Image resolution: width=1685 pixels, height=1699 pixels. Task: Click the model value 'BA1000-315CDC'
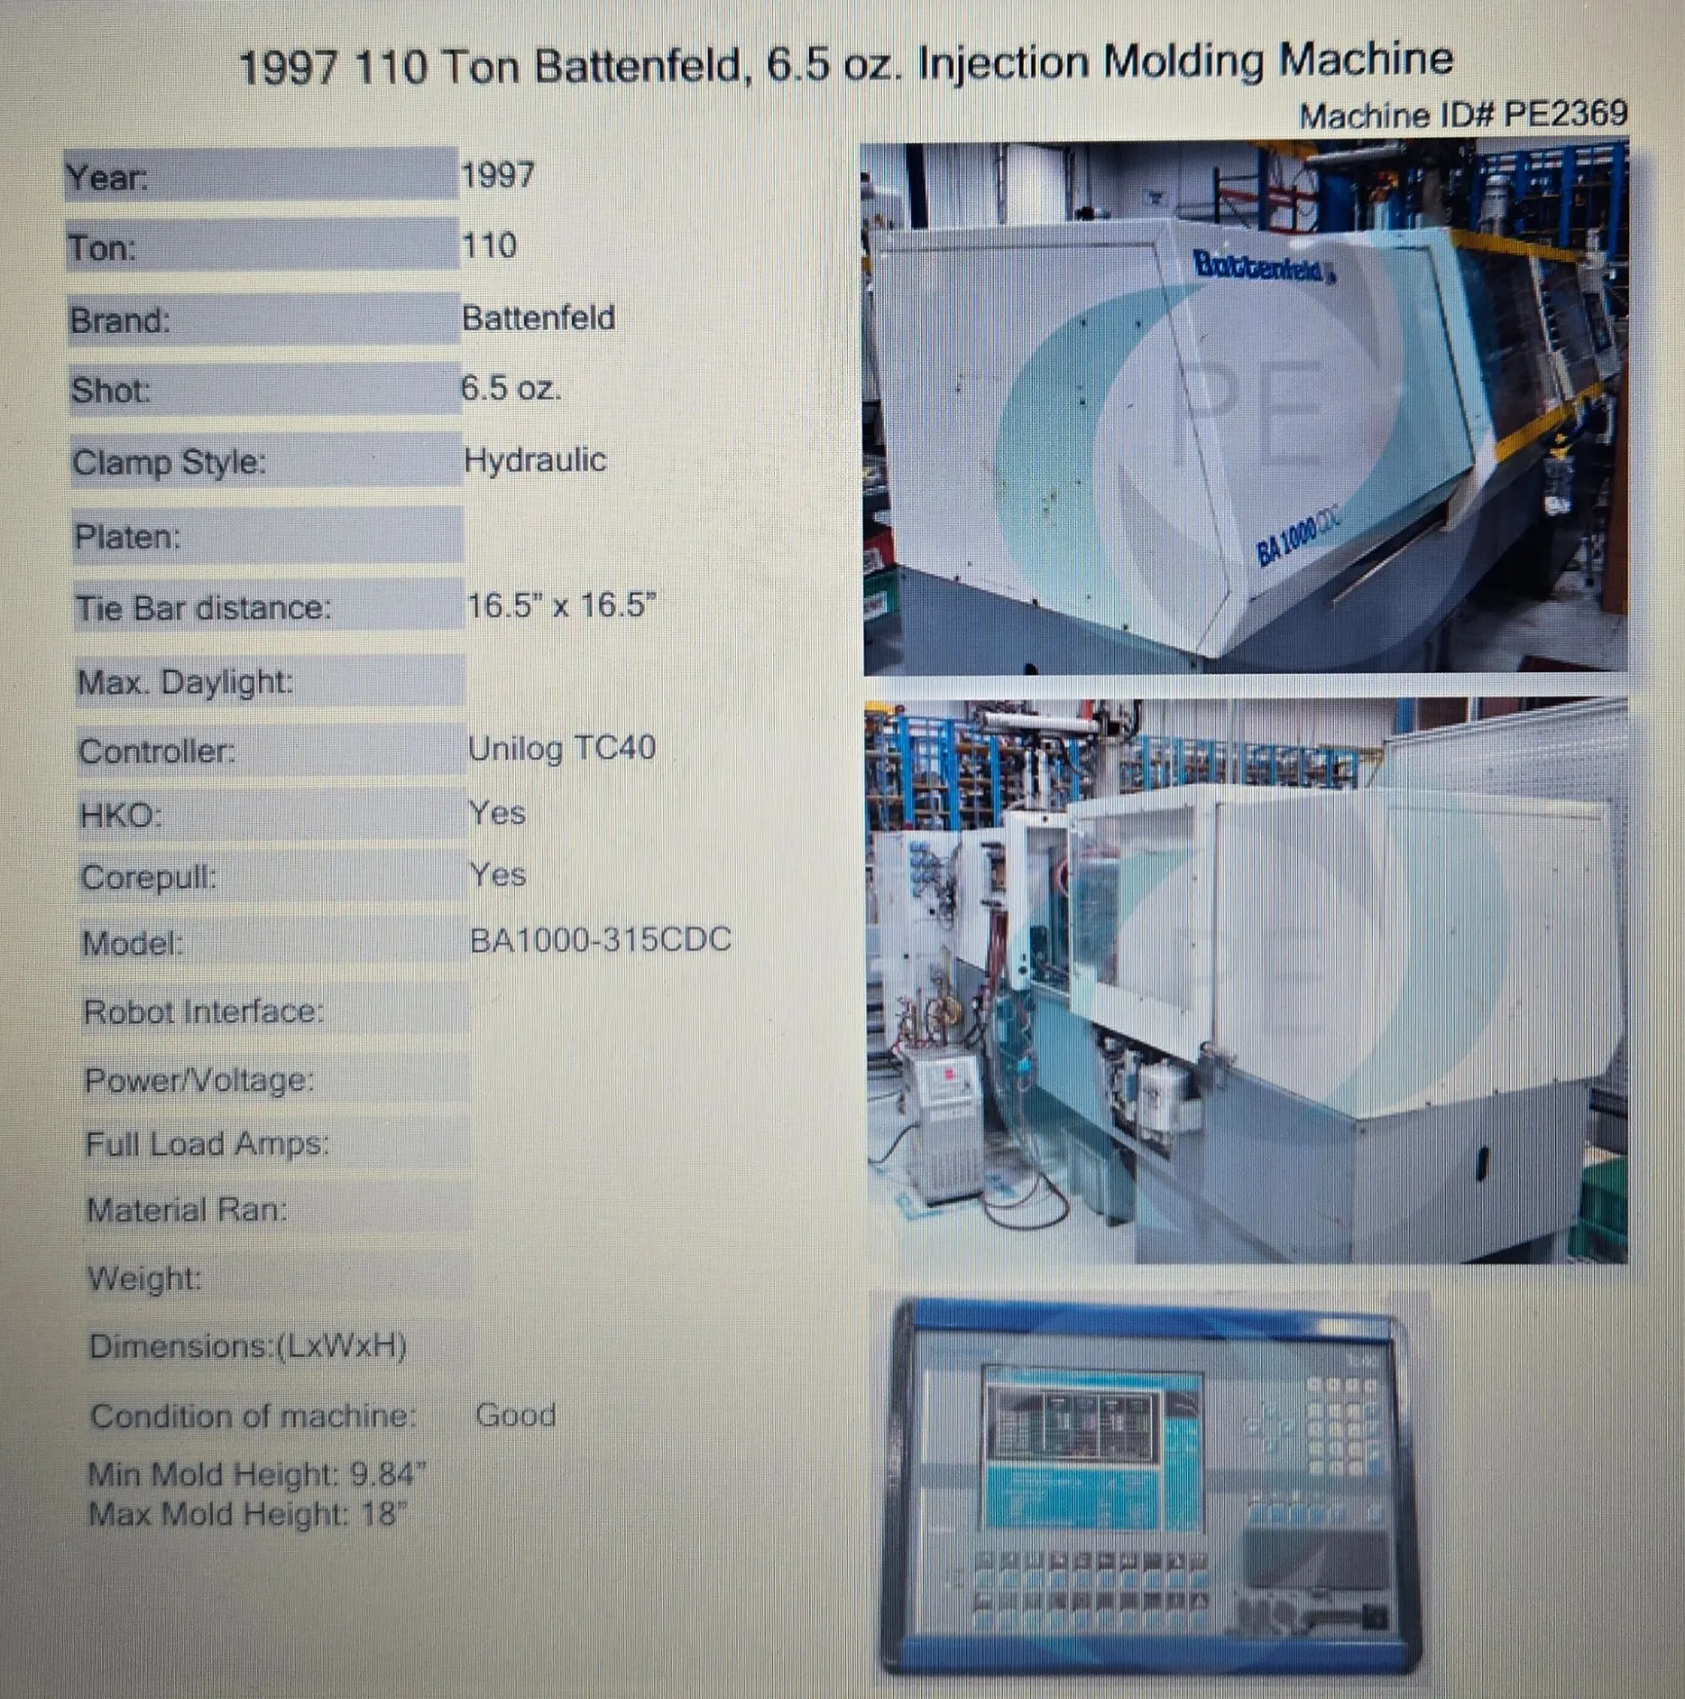click(x=601, y=940)
